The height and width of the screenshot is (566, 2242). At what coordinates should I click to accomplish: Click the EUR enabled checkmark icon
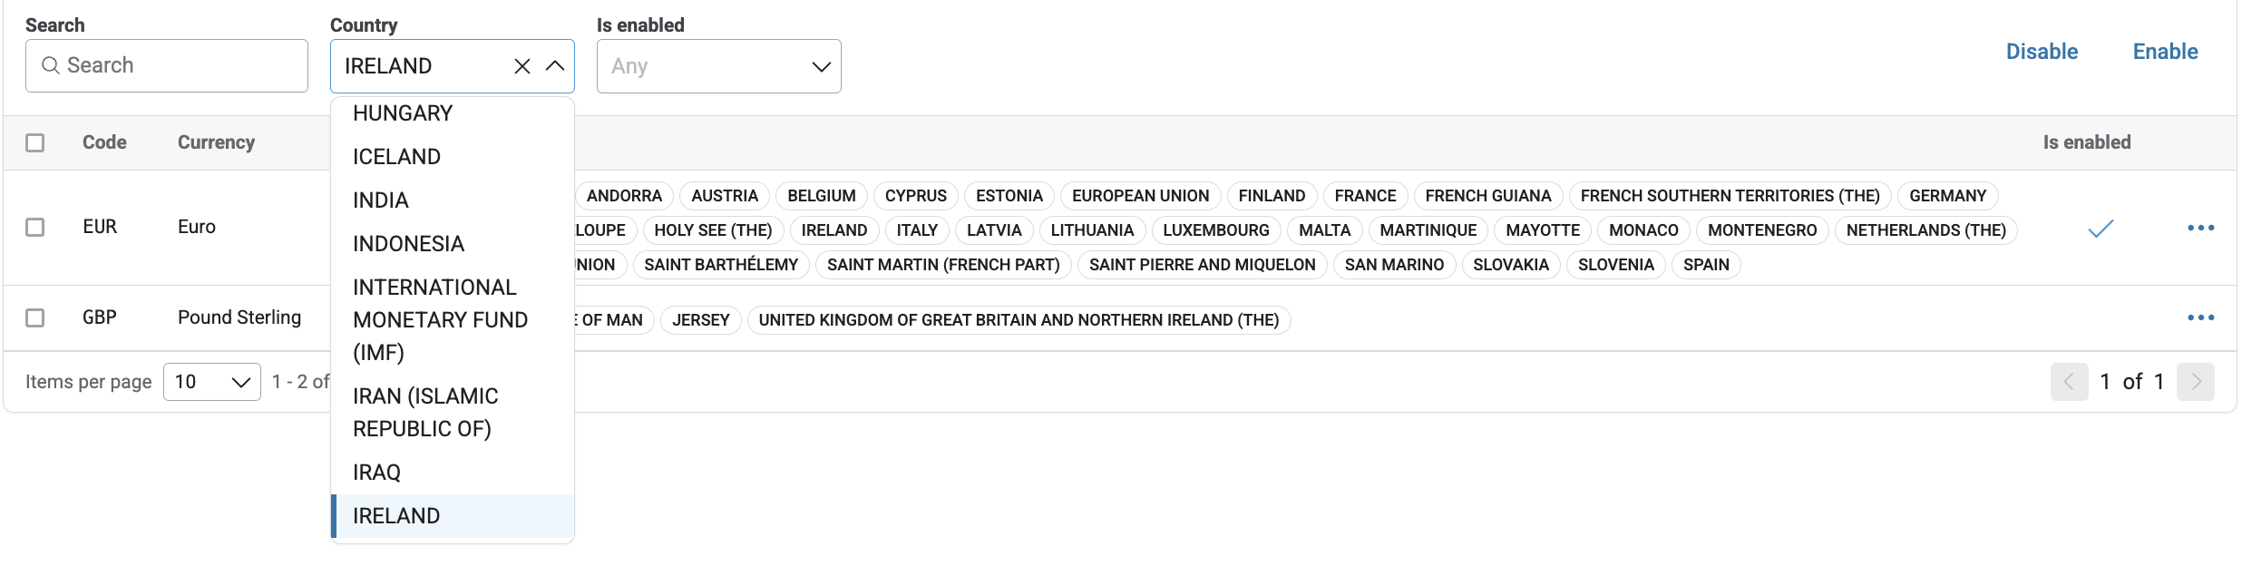point(2101,229)
